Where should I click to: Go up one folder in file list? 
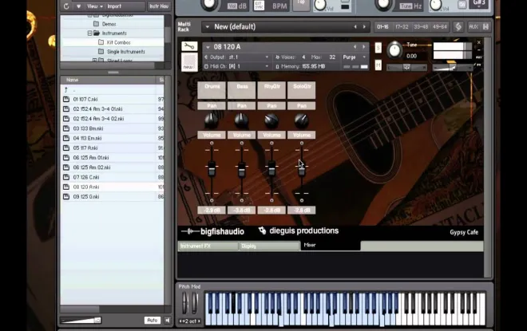tap(66, 89)
